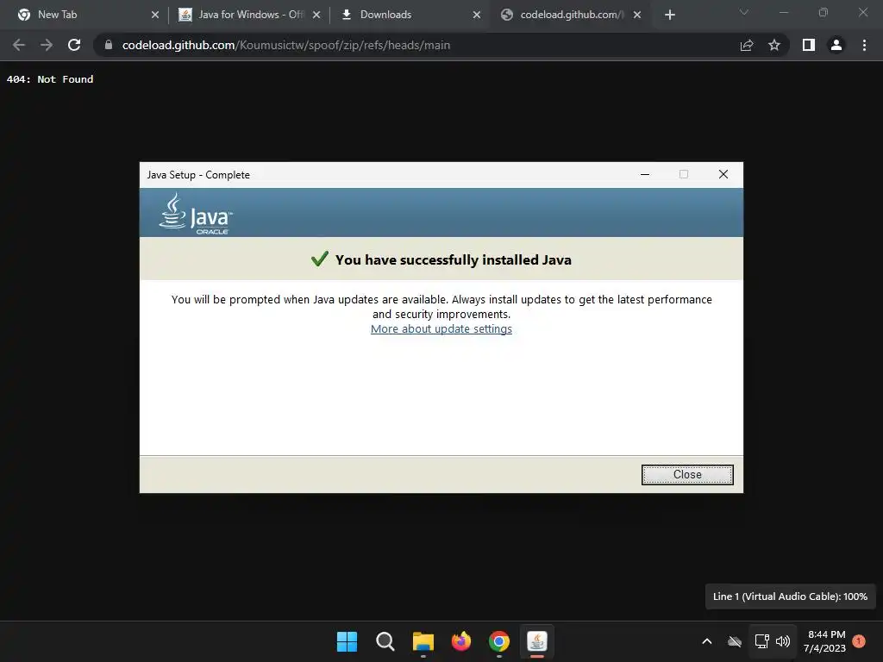Switch to the Java for Windows tab
Viewport: 883px width, 662px height.
(247, 15)
